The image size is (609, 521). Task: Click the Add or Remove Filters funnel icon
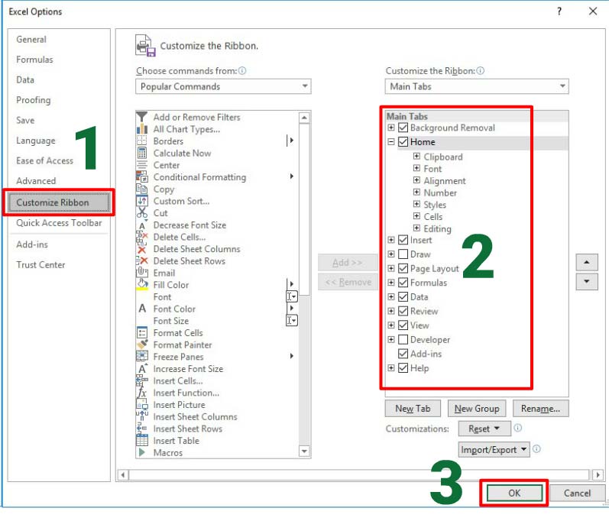(142, 117)
